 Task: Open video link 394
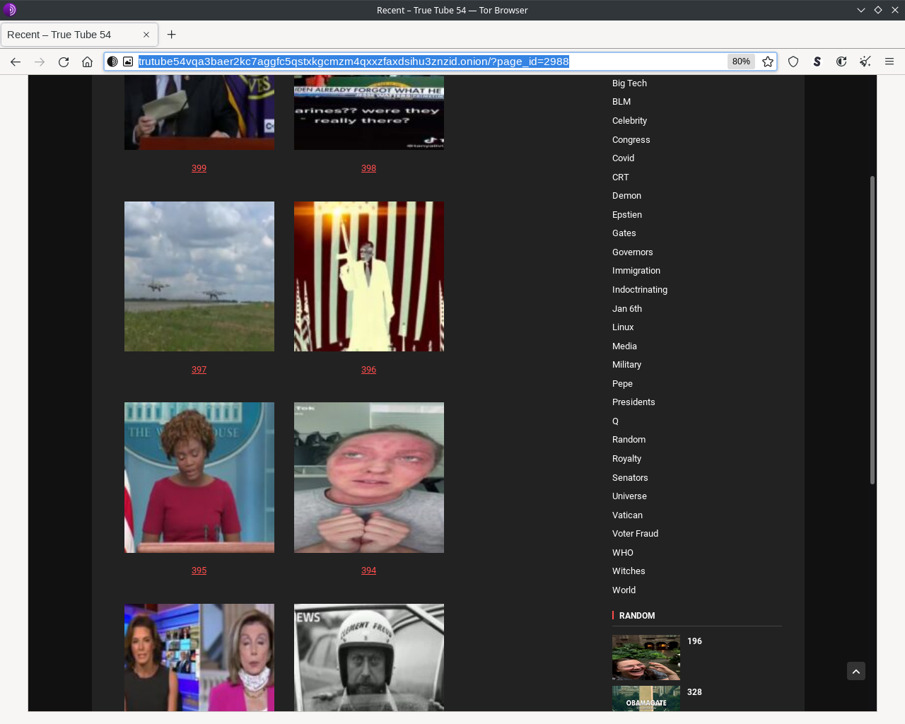click(368, 571)
